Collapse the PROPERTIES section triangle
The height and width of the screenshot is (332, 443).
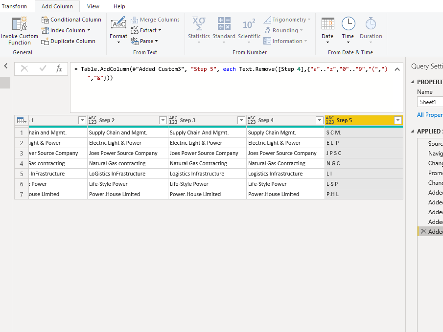coord(412,82)
